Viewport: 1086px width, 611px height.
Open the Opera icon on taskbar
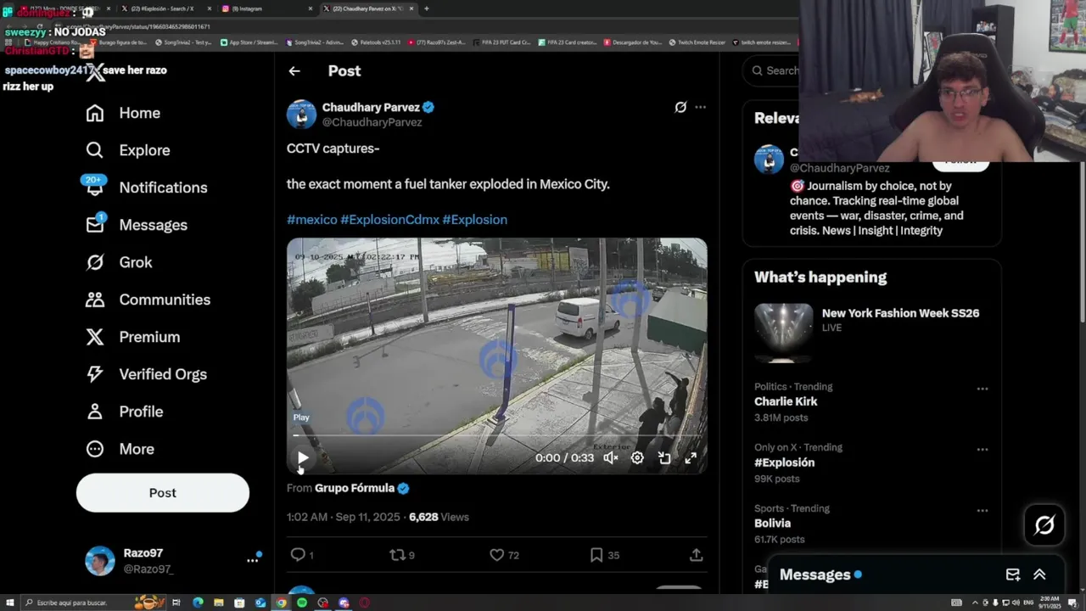pos(364,603)
